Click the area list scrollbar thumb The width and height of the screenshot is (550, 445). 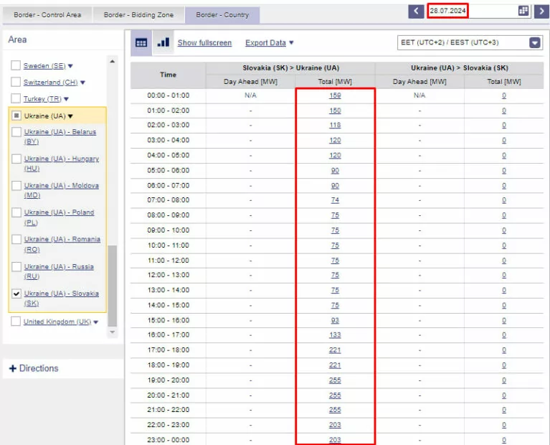113,286
